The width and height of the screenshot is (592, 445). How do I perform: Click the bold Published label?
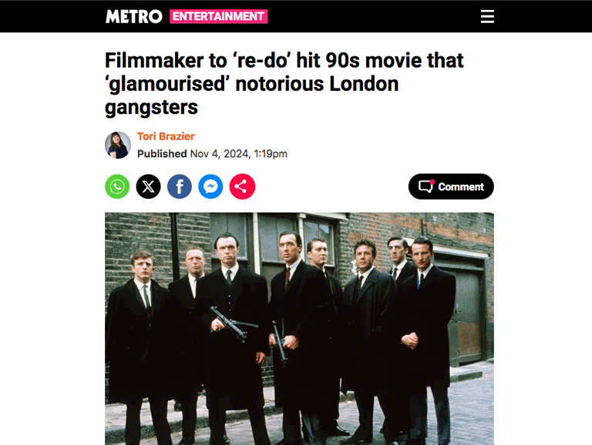pyautogui.click(x=162, y=154)
